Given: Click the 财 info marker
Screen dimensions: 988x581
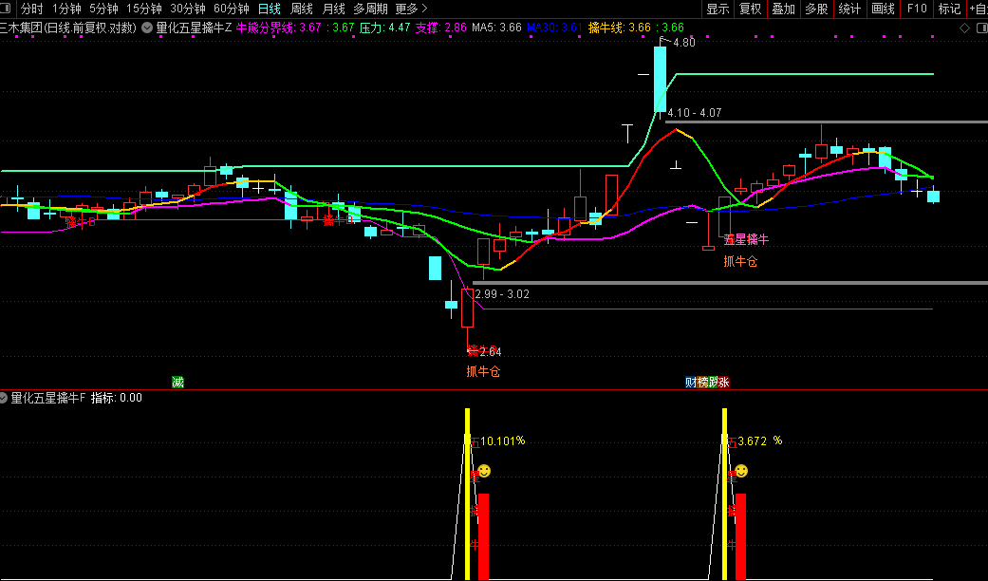Looking at the screenshot, I should click(691, 382).
